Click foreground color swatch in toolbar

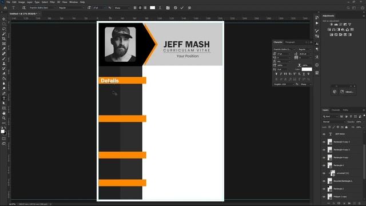click(x=2, y=131)
